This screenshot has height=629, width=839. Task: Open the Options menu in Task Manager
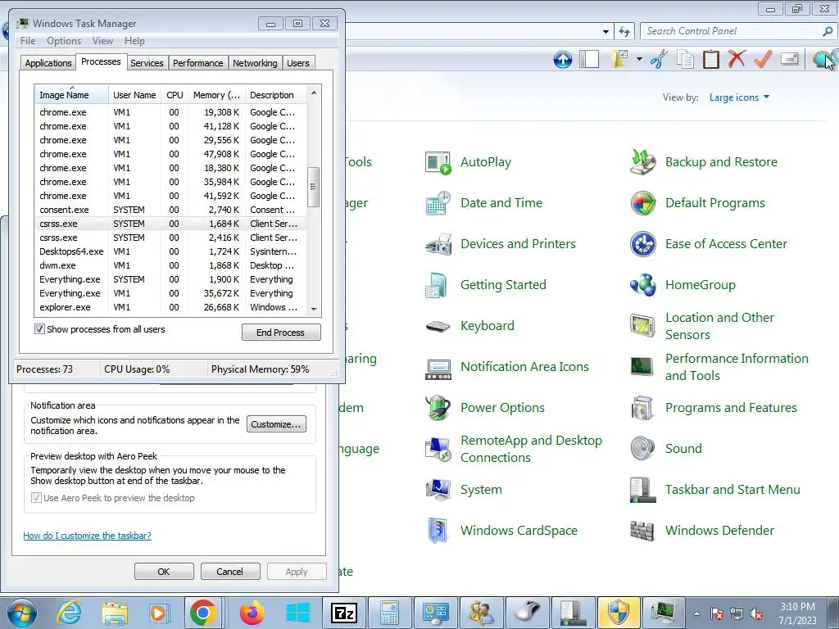tap(64, 41)
